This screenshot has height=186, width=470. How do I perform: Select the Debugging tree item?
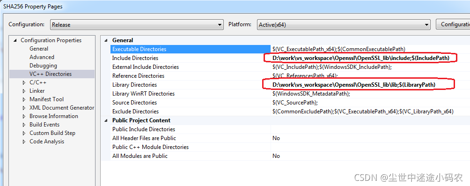43,66
